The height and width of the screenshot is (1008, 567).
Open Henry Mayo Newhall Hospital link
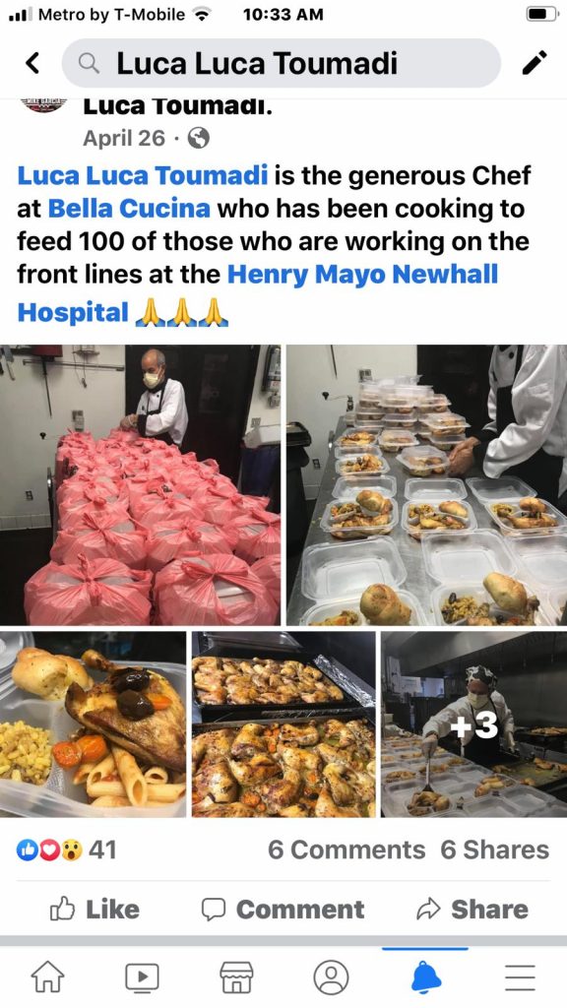click(258, 293)
